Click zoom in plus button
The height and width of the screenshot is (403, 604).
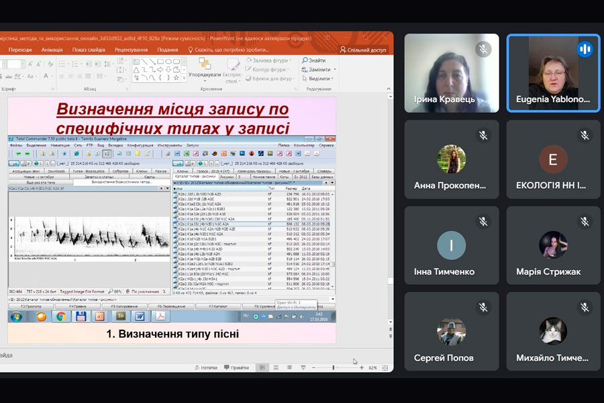point(362,367)
